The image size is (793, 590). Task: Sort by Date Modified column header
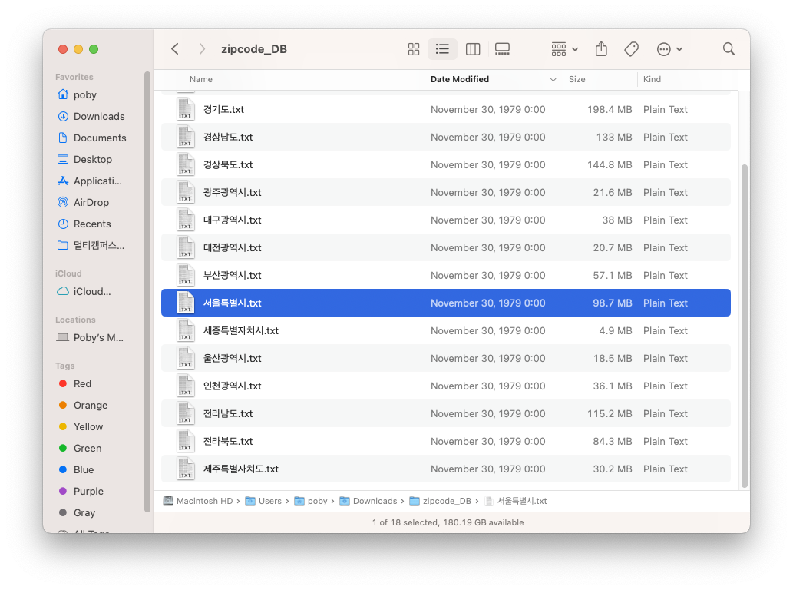click(460, 79)
